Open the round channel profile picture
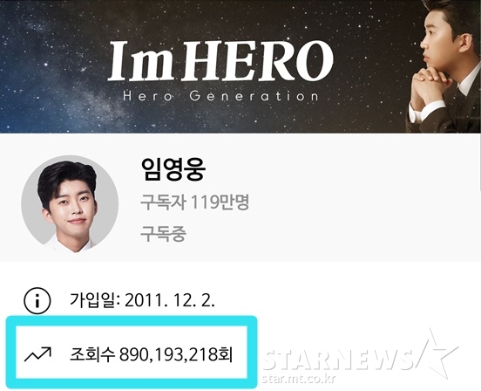The image size is (481, 391). (x=70, y=204)
